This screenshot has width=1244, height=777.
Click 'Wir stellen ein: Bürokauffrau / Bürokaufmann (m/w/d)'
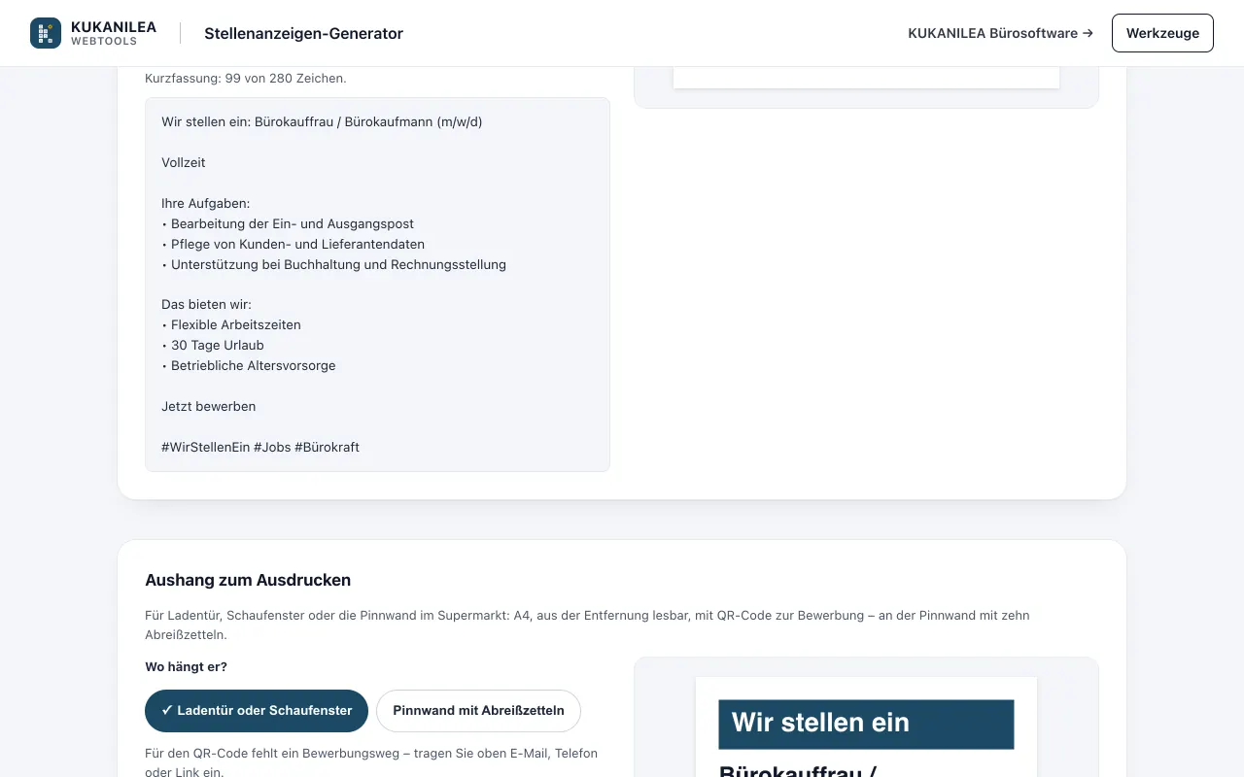322,121
